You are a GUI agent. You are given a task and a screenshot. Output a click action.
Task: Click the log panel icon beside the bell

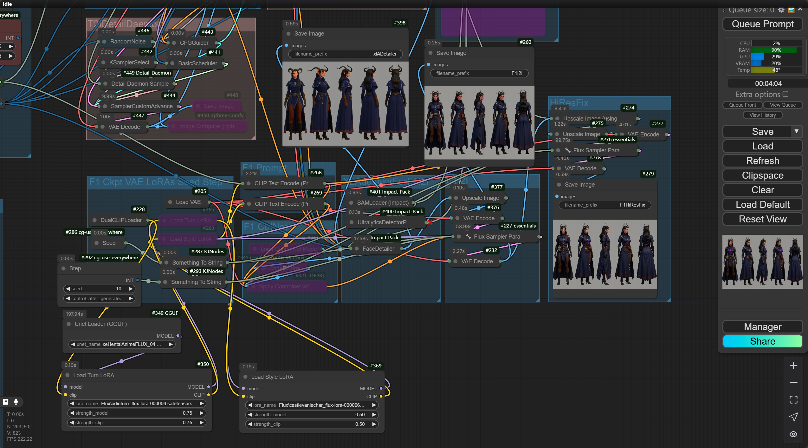[5, 402]
